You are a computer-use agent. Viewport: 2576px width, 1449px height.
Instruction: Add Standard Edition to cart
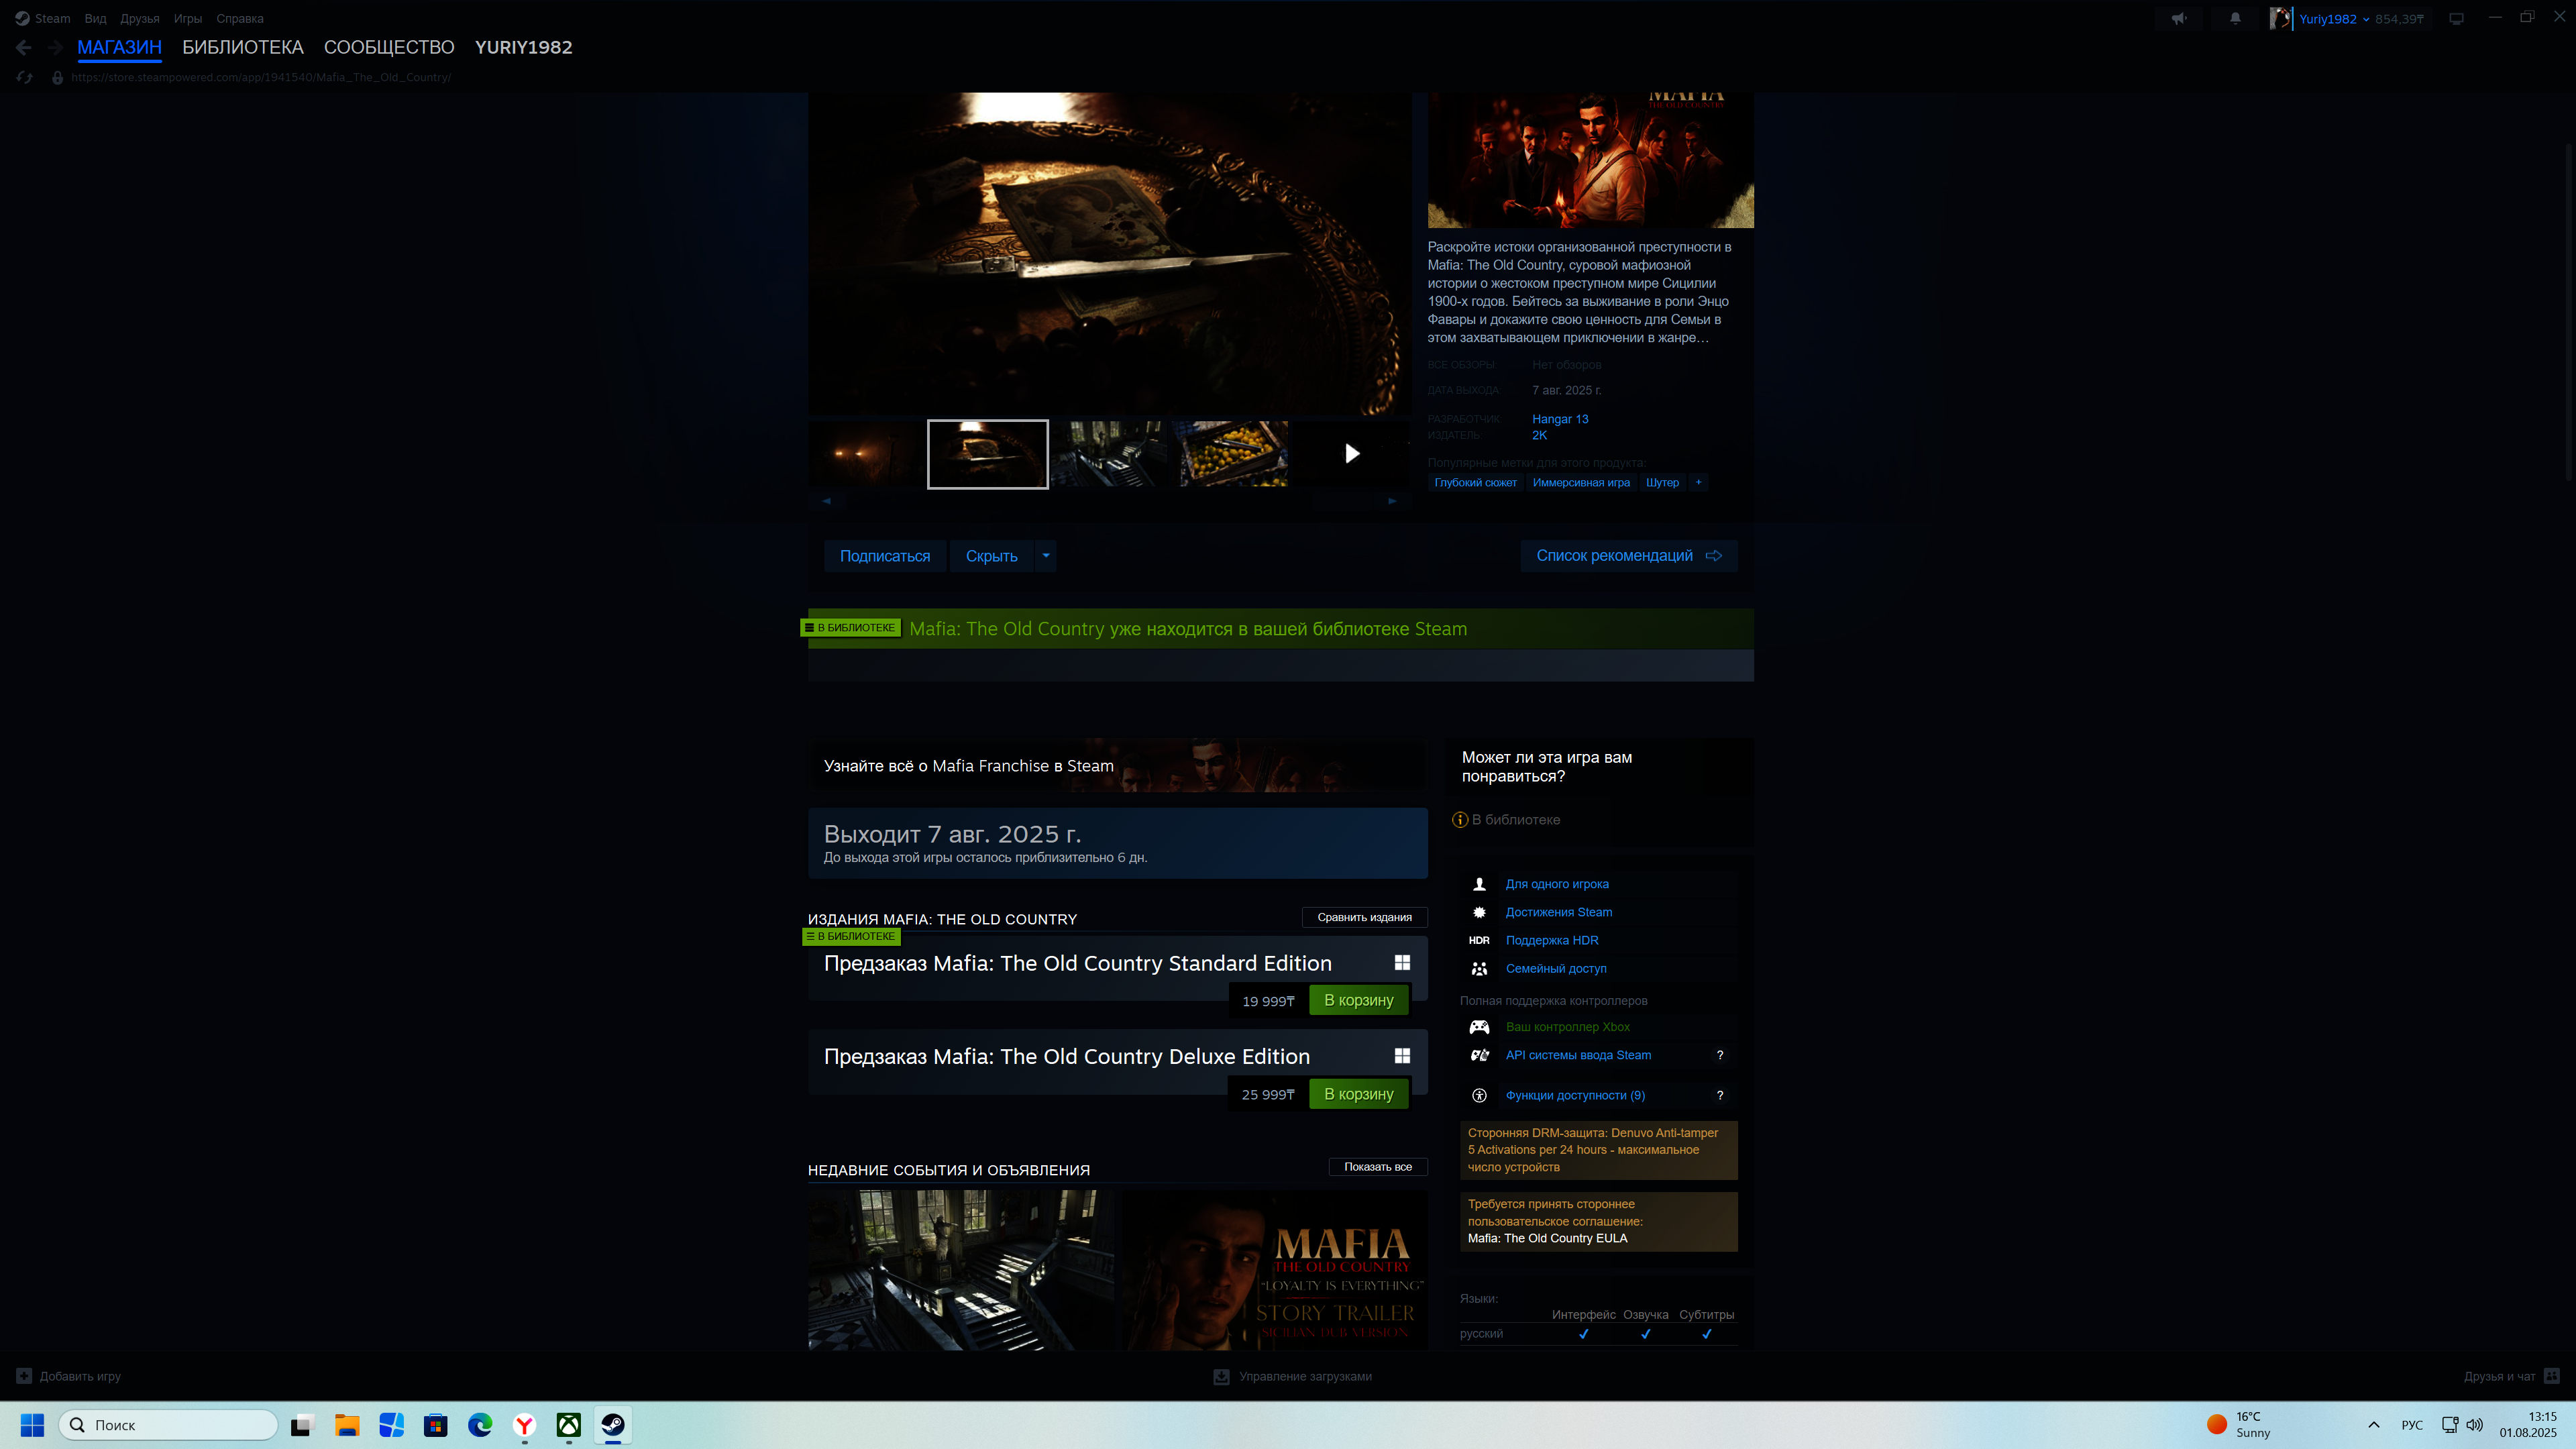(x=1359, y=1000)
